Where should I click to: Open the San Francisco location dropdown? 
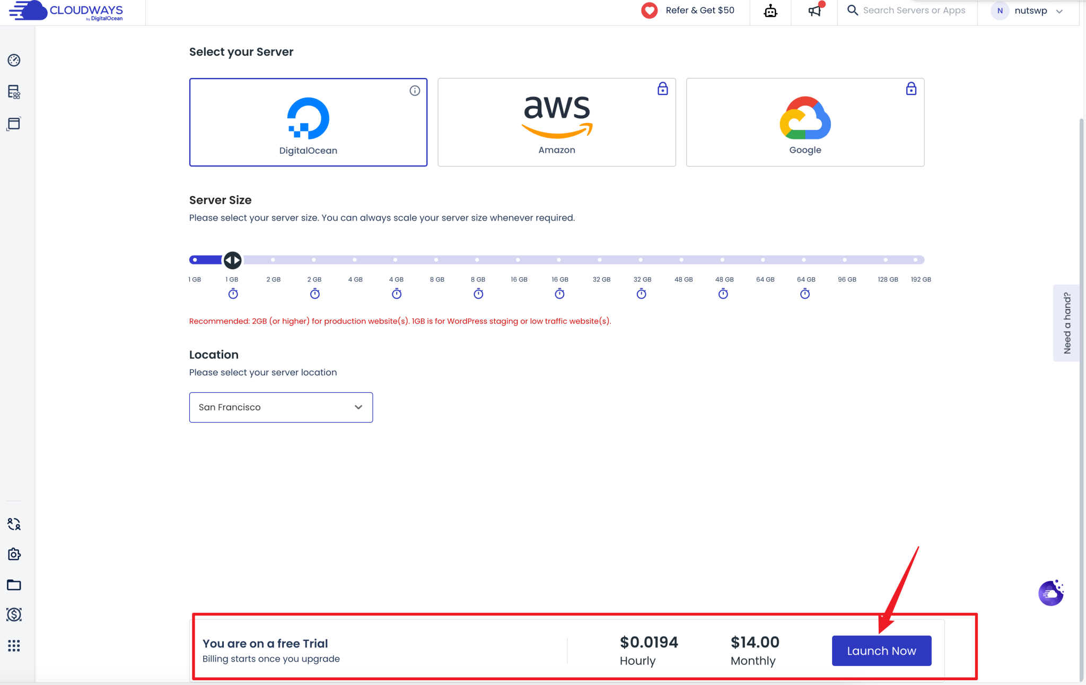(x=281, y=407)
